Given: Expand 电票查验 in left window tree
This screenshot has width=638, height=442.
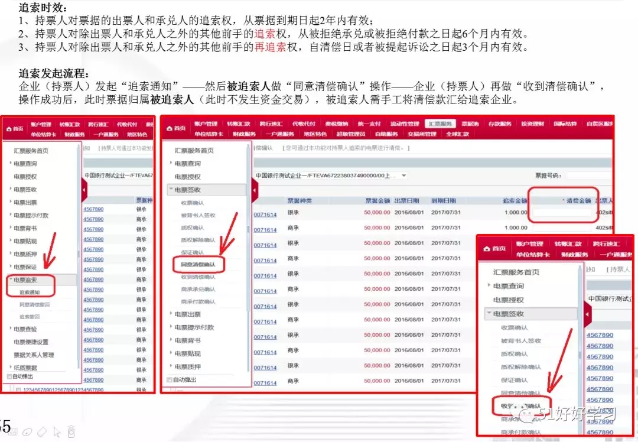Looking at the screenshot, I should coord(11,328).
